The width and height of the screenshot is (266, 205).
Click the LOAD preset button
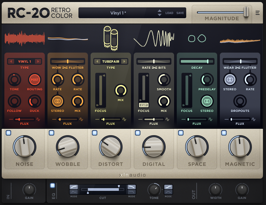[169, 13]
